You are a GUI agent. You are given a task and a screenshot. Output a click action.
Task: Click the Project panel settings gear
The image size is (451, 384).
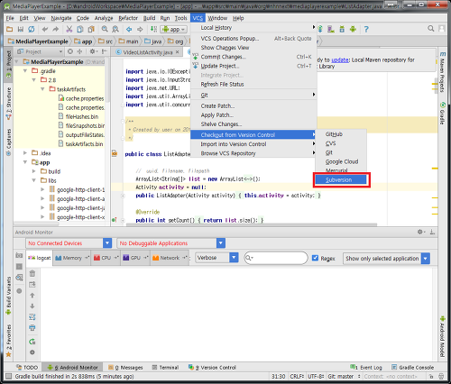pos(93,51)
